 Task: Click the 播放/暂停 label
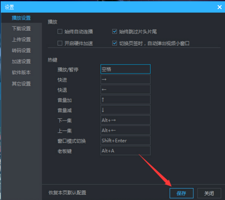[68, 70]
